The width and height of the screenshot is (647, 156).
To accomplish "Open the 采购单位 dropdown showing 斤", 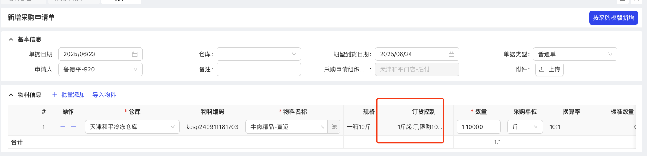I will (525, 127).
